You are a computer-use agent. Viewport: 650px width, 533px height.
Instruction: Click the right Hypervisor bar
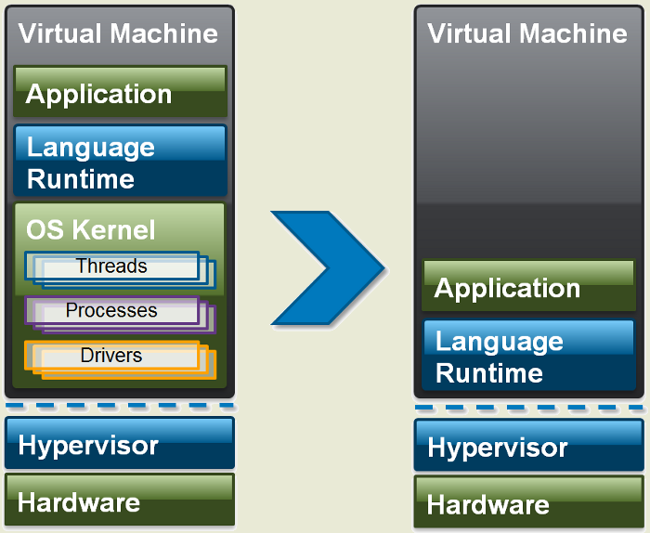528,445
